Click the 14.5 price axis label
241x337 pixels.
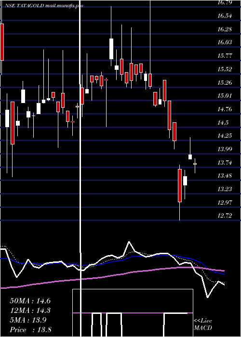click(223, 123)
